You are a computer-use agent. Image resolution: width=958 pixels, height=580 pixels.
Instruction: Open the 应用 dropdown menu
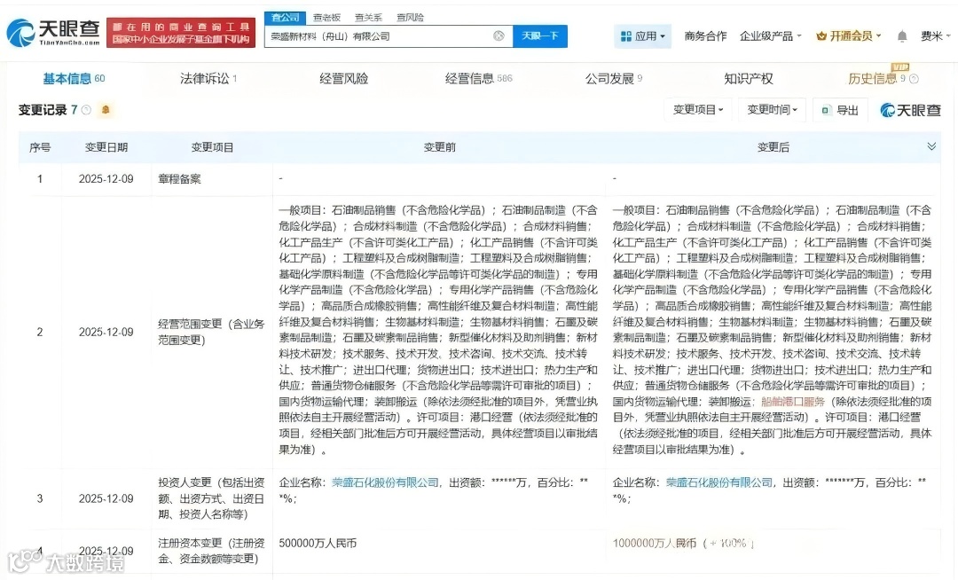642,36
